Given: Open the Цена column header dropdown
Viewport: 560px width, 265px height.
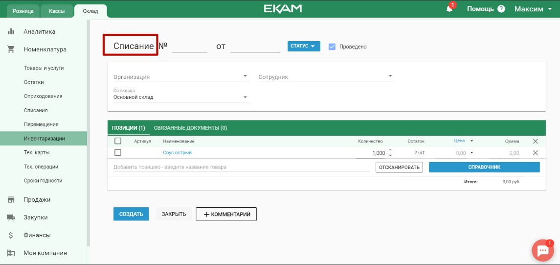Looking at the screenshot, I should click(x=472, y=141).
